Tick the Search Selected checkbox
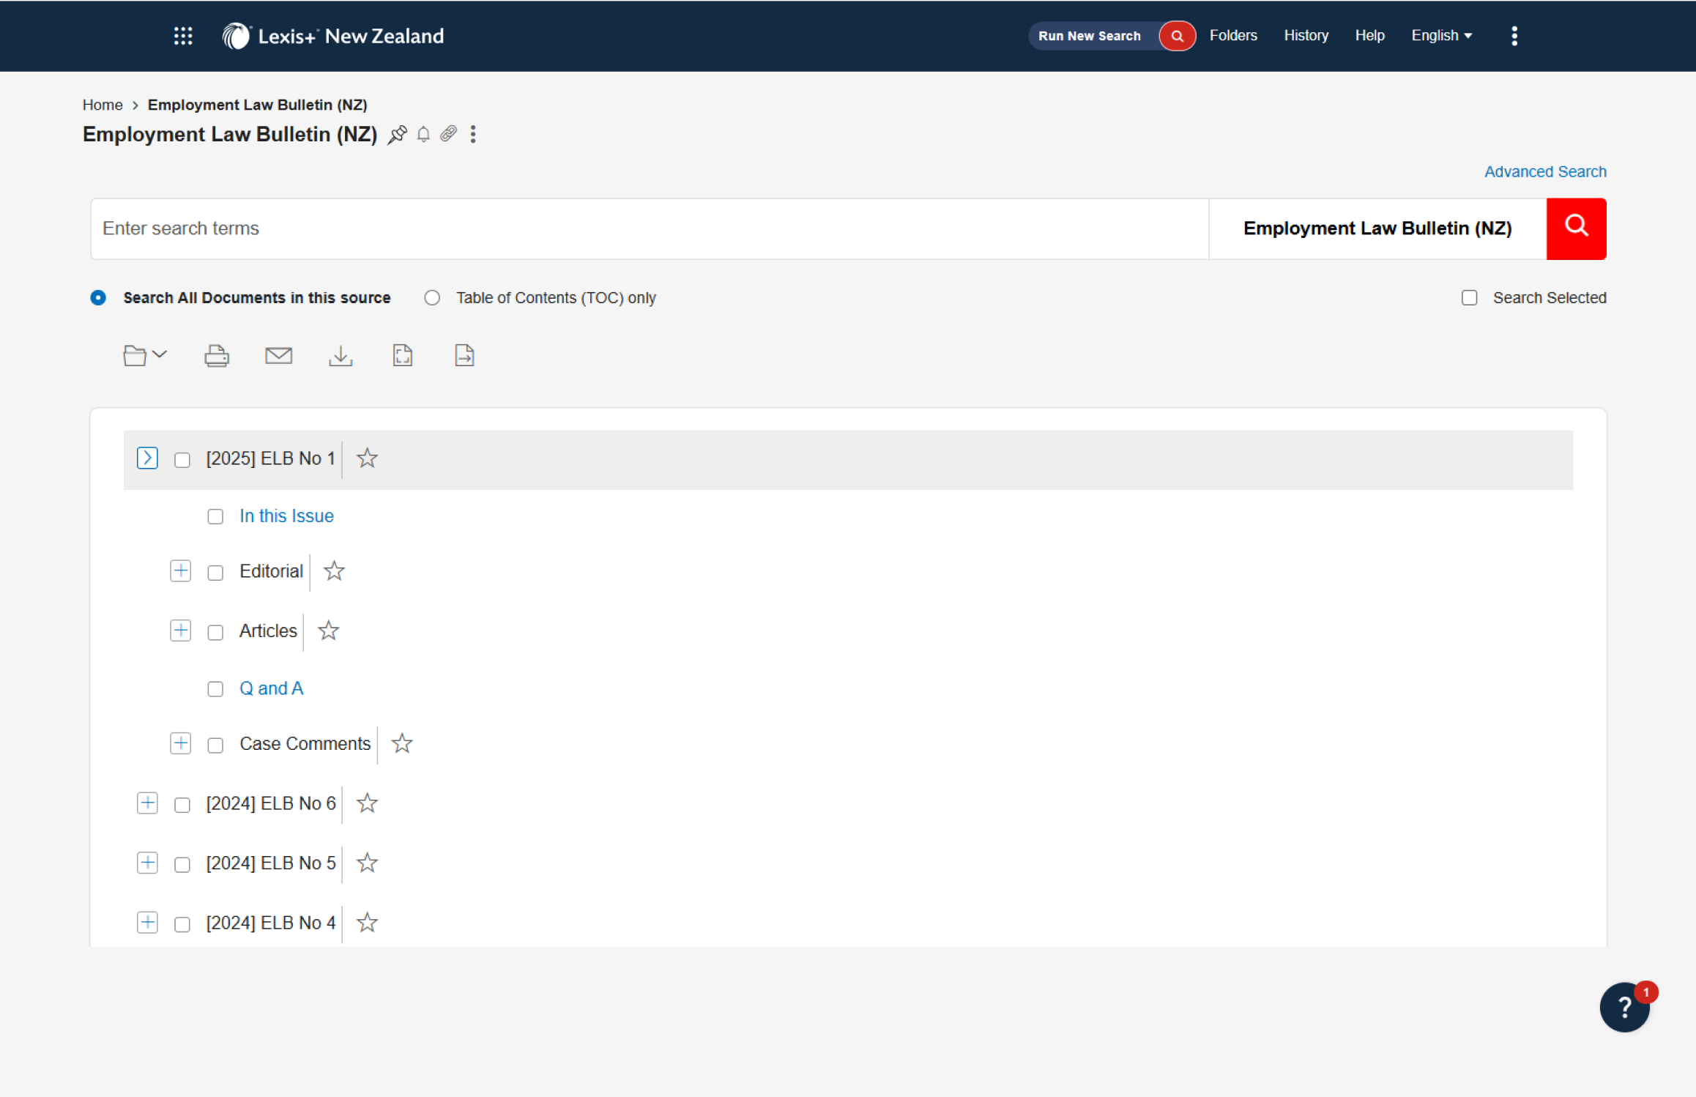 (x=1469, y=298)
